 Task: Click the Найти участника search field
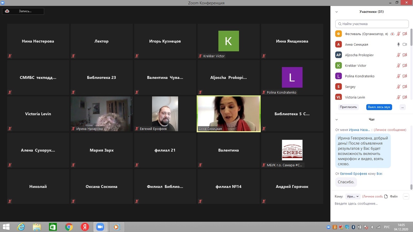click(x=372, y=24)
